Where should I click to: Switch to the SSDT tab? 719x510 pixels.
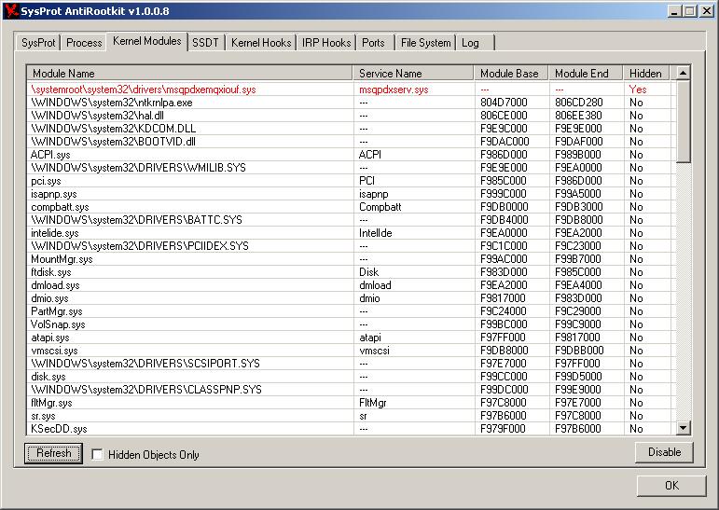point(205,43)
